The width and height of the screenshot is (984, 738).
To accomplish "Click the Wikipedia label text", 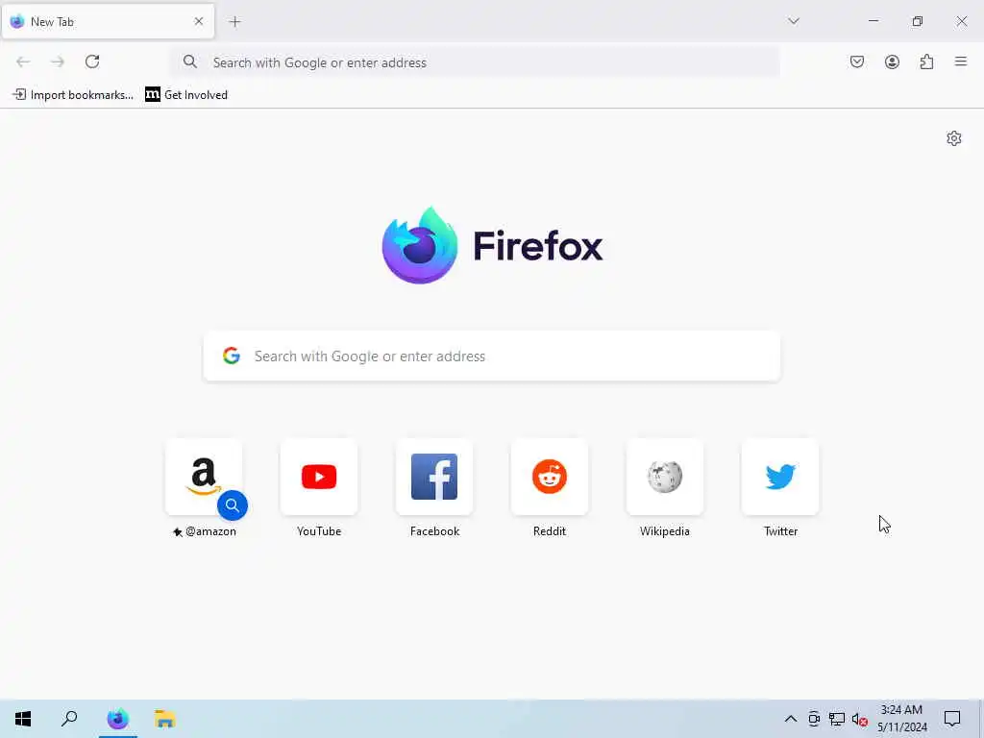I will [x=665, y=531].
